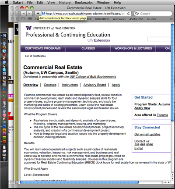175x189 pixels.
Task: Open the Edit menu
Action: pos(40,3)
